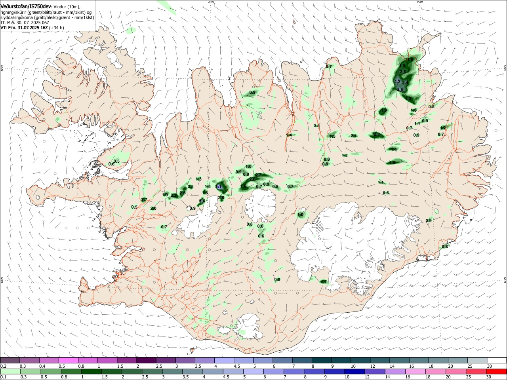The width and height of the screenshot is (507, 380).
Task: Click the pale green 0.1–0.3 rain swatch
Action: point(10,371)
